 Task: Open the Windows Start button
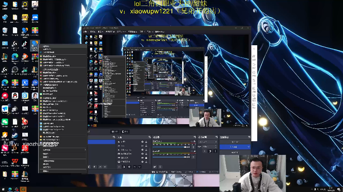coord(3,189)
